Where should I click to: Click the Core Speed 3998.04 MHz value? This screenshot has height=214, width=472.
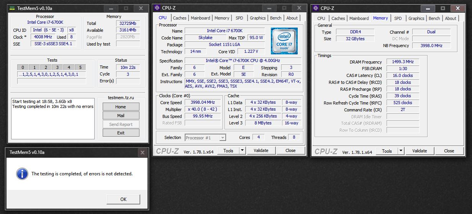coord(203,102)
